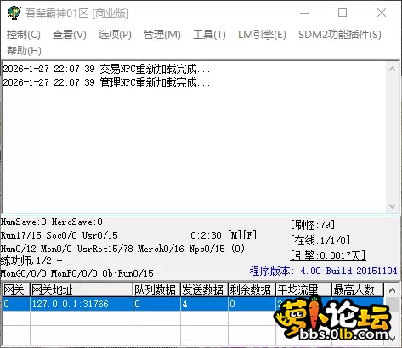Select the 127.0.0.1:31766 gateway address cell
The height and width of the screenshot is (348, 402).
[82, 304]
